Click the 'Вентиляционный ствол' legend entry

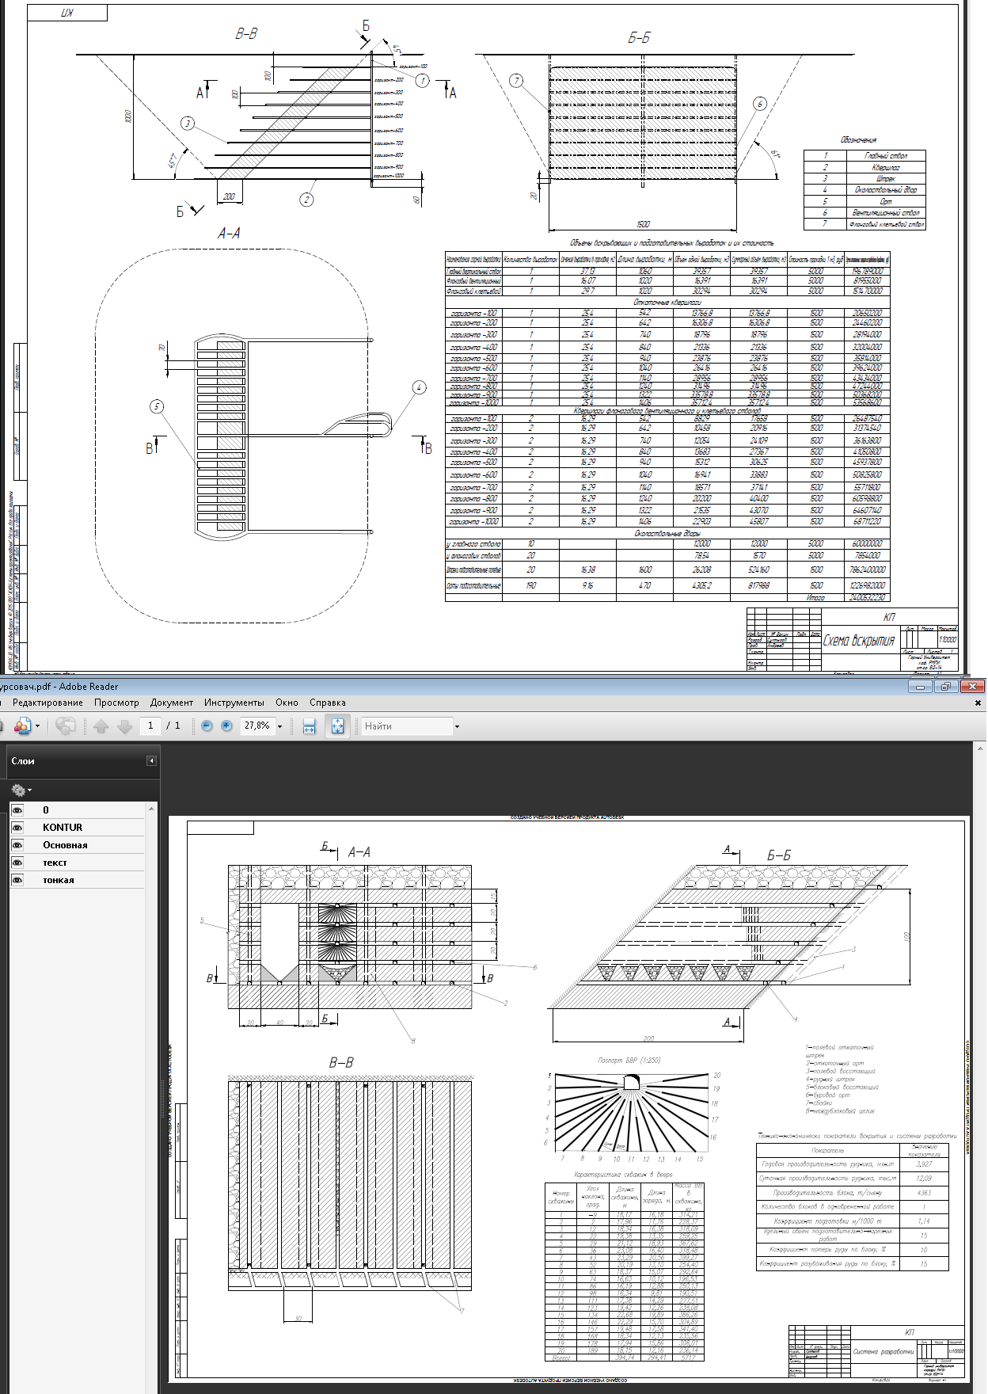coord(886,212)
